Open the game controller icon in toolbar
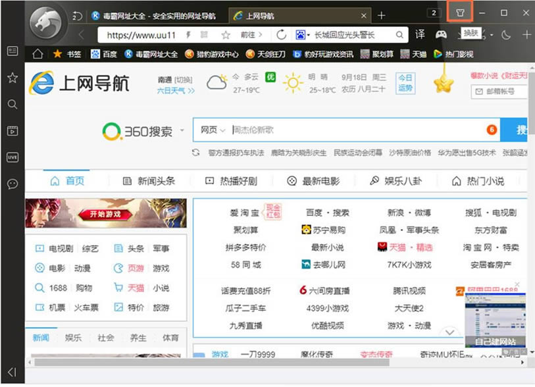 (x=440, y=34)
